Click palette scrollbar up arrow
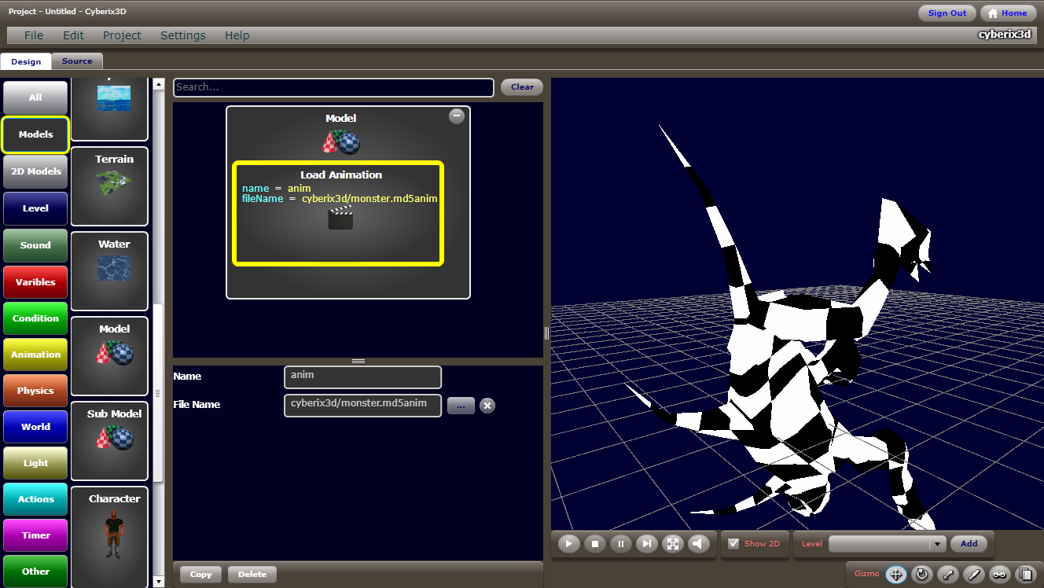This screenshot has width=1044, height=588. 158,83
